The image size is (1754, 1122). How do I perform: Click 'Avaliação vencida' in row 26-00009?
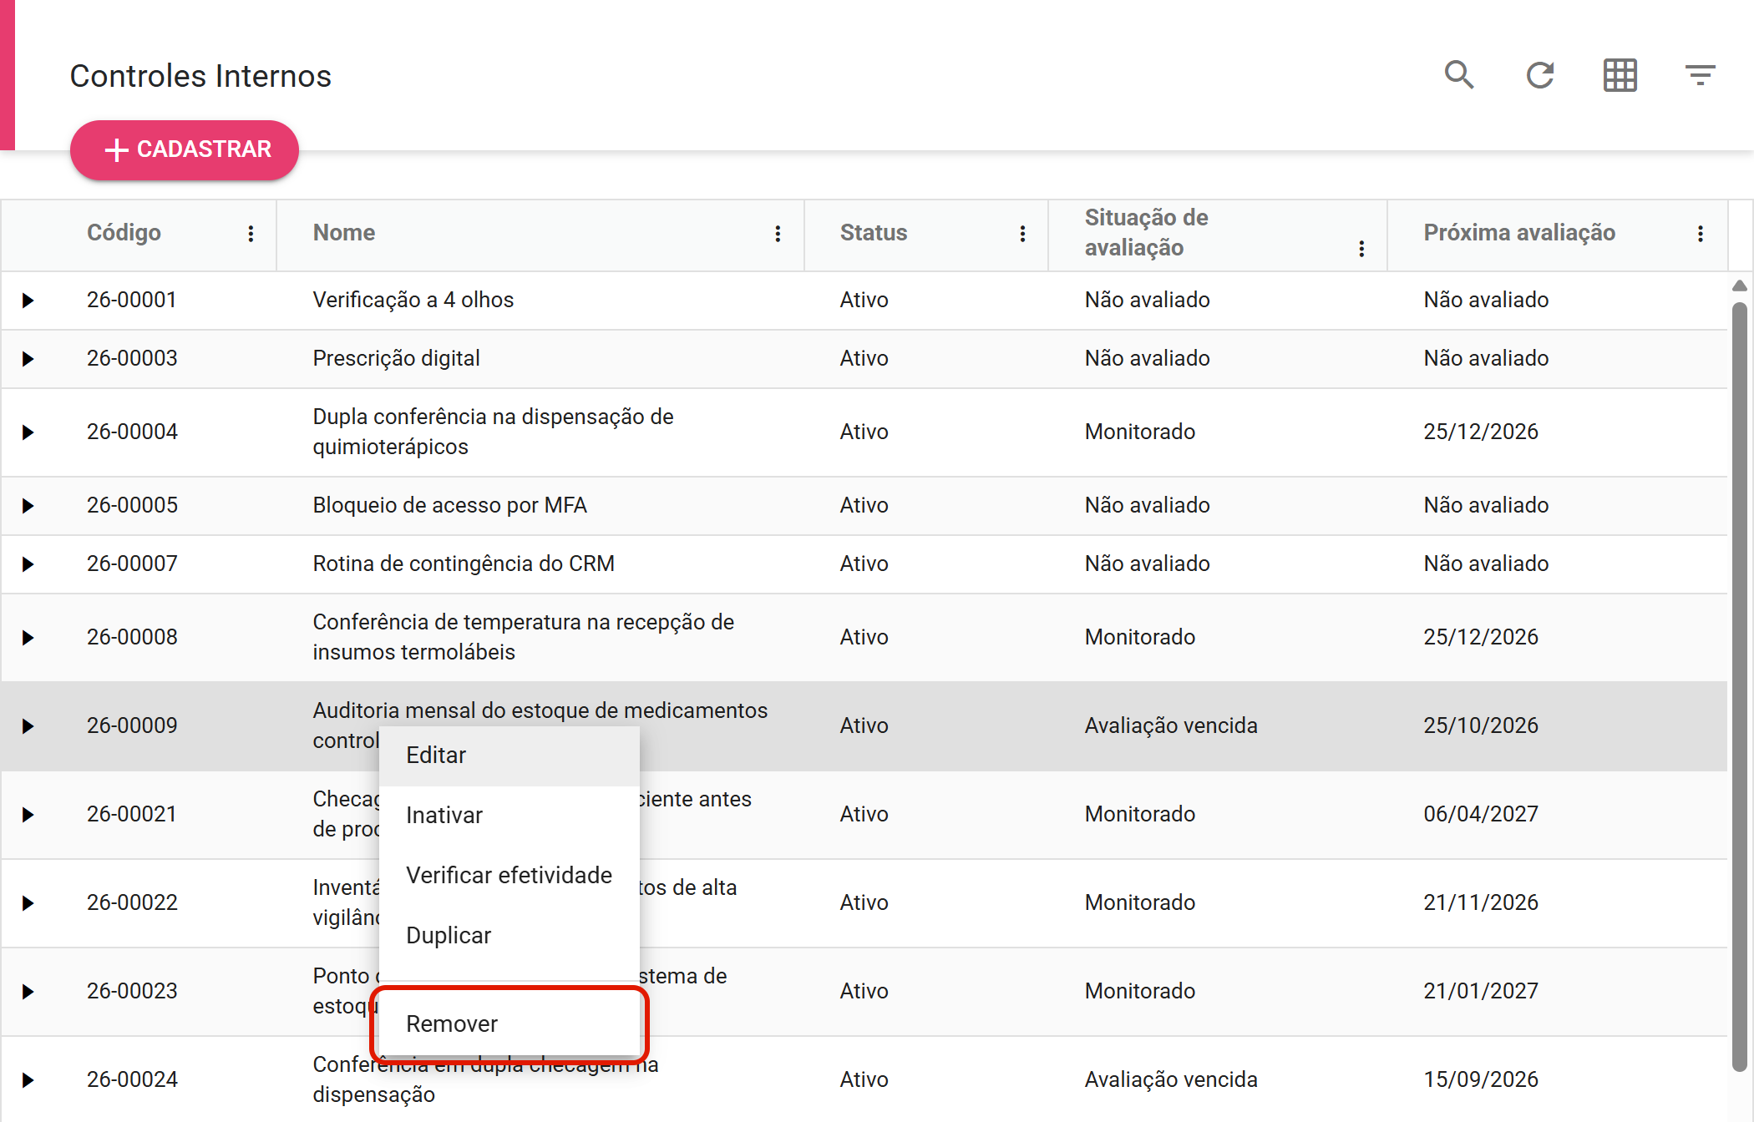pos(1171,725)
